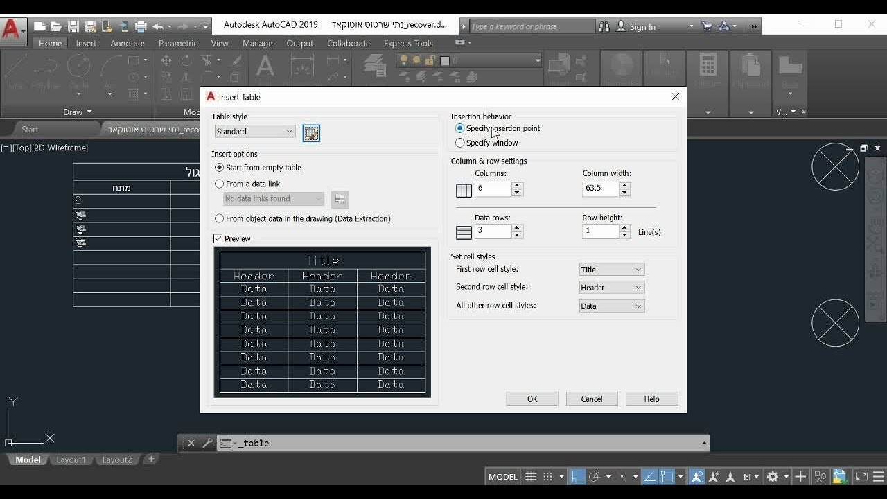Viewport: 887px width, 499px height.
Task: Open the Parametric ribbon tab
Action: pyautogui.click(x=178, y=43)
